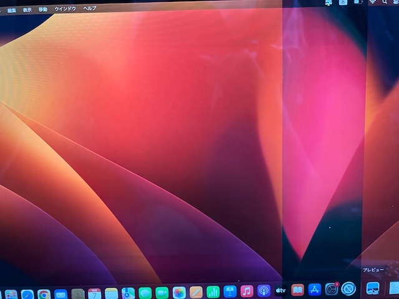The width and height of the screenshot is (399, 299).
Task: Open the 移動 menu
Action: (43, 9)
